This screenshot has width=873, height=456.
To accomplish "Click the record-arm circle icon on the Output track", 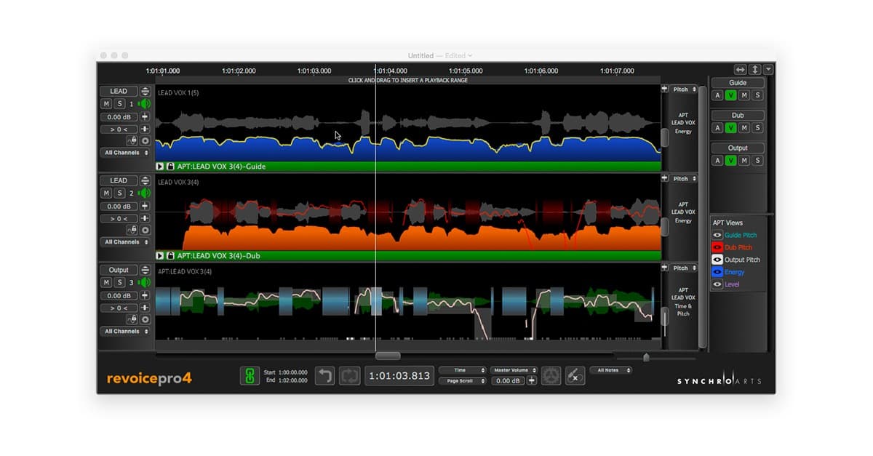I will tap(145, 319).
